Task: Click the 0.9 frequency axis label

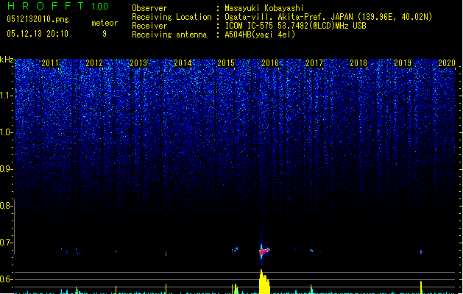Action: (x=6, y=169)
